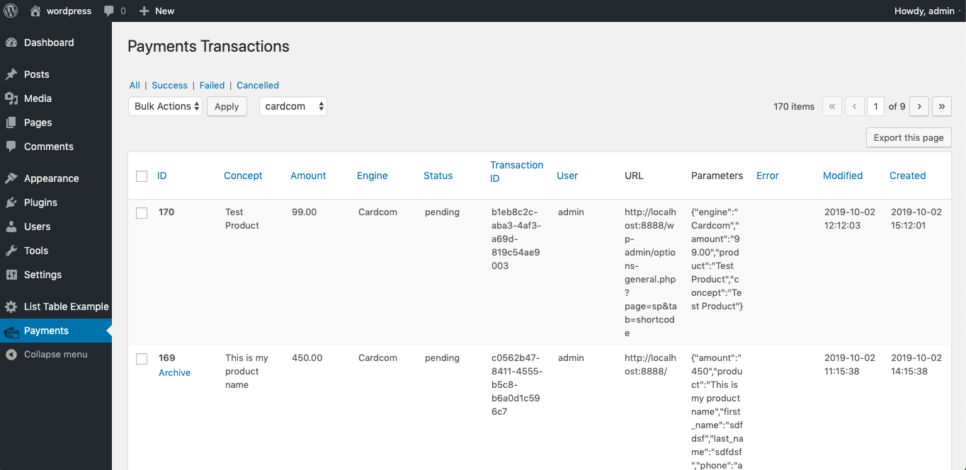Open the WordPress logo menu
The image size is (966, 470).
[11, 11]
